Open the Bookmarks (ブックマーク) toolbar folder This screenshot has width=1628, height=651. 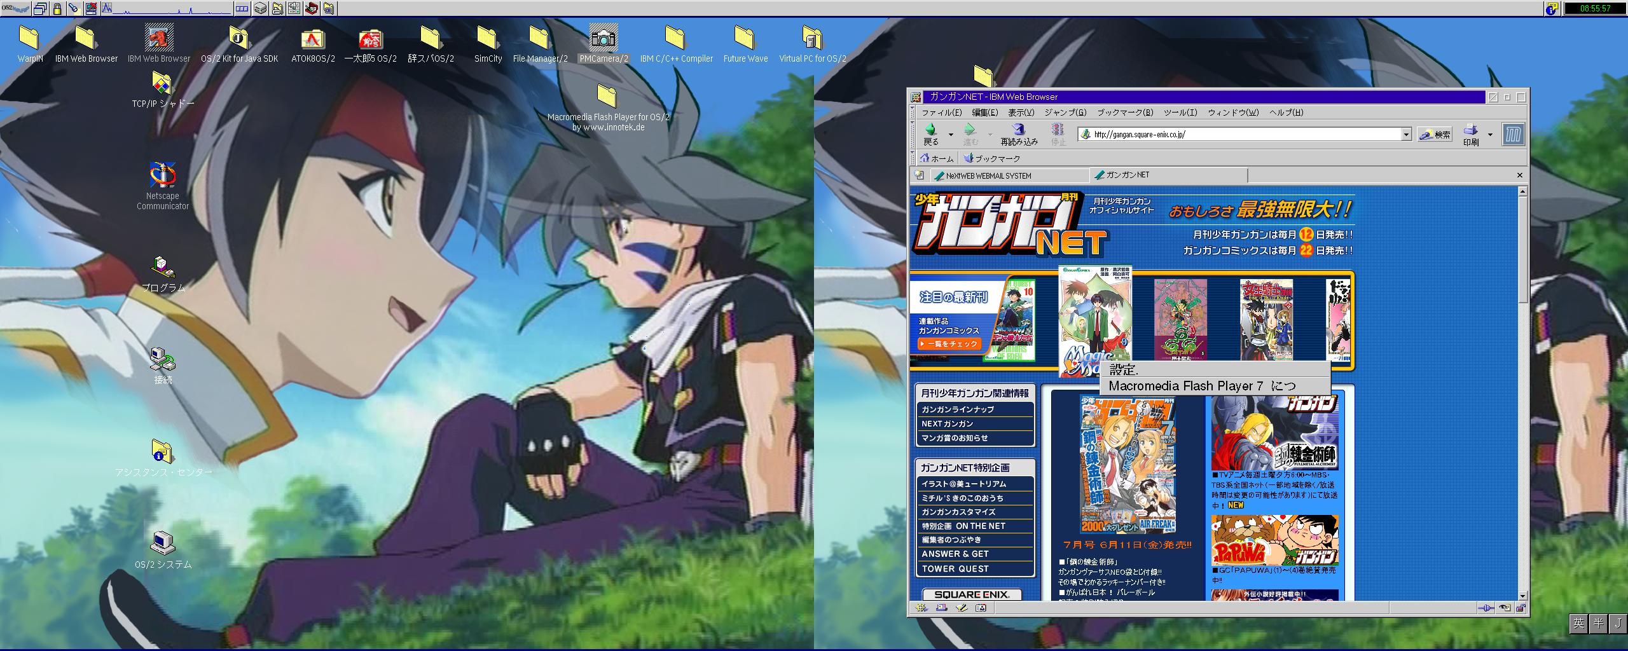point(992,158)
